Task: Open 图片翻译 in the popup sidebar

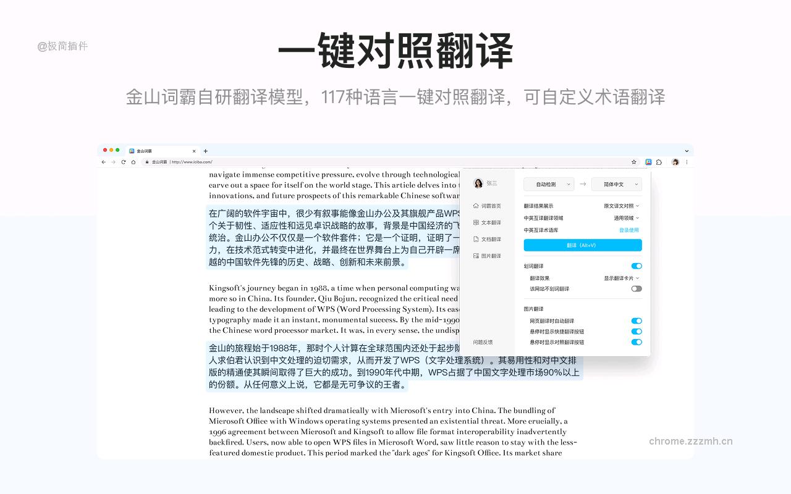Action: (x=487, y=256)
